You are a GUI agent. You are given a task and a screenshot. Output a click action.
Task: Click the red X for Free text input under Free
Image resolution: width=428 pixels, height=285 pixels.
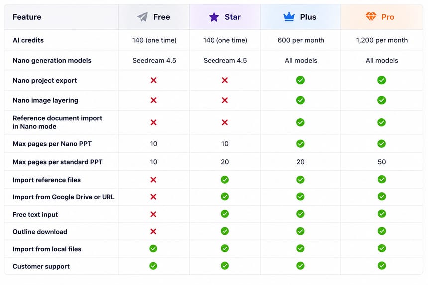pos(153,214)
